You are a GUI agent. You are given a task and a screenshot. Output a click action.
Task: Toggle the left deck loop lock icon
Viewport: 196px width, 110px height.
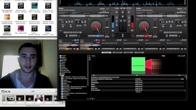[x=79, y=36]
